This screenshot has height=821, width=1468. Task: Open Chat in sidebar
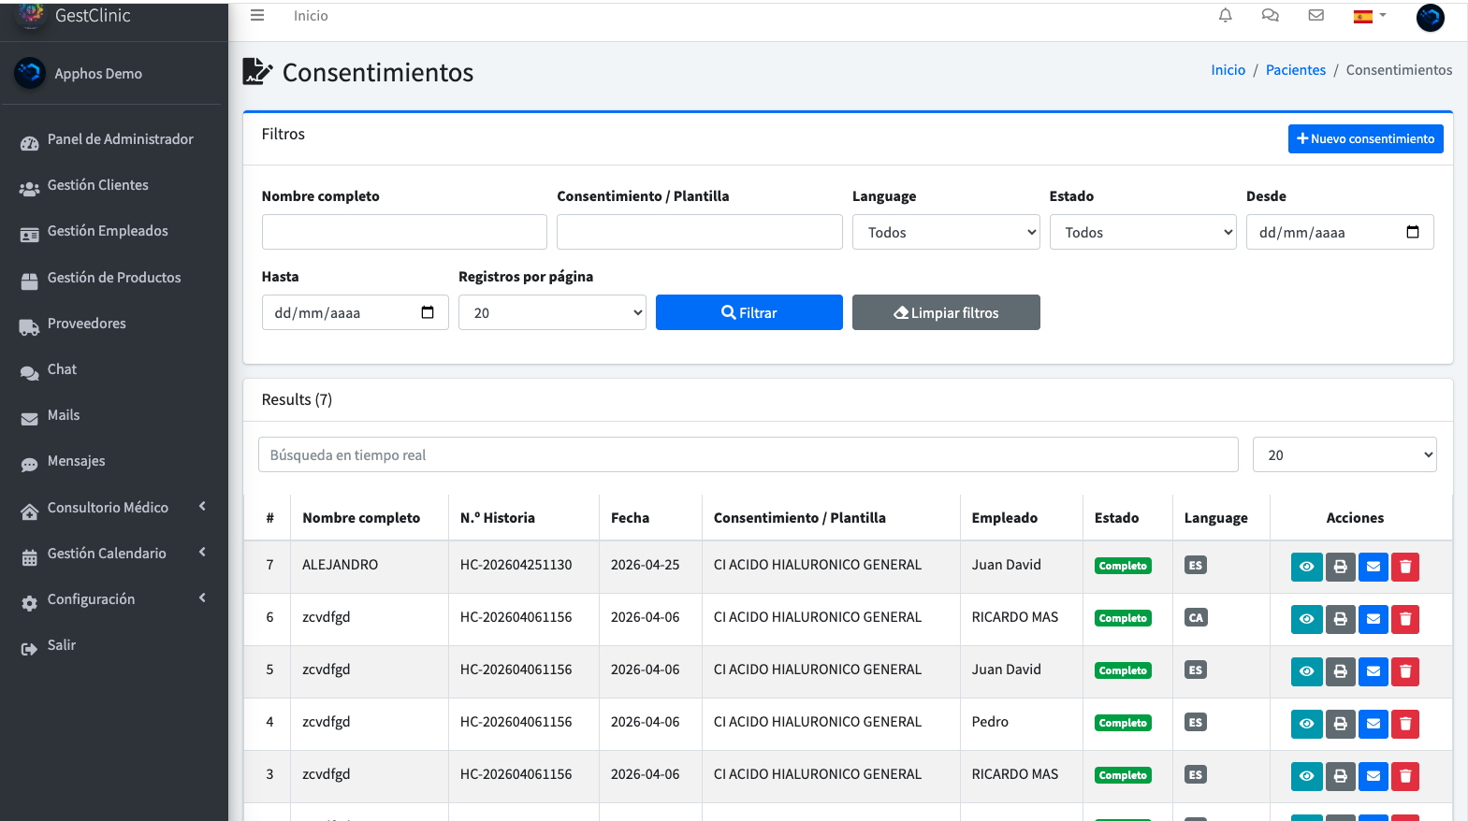113,369
